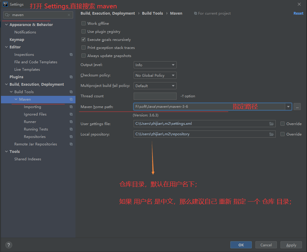Collapse the Appearance & Behavior section
This screenshot has width=307, height=252.
click(6, 25)
